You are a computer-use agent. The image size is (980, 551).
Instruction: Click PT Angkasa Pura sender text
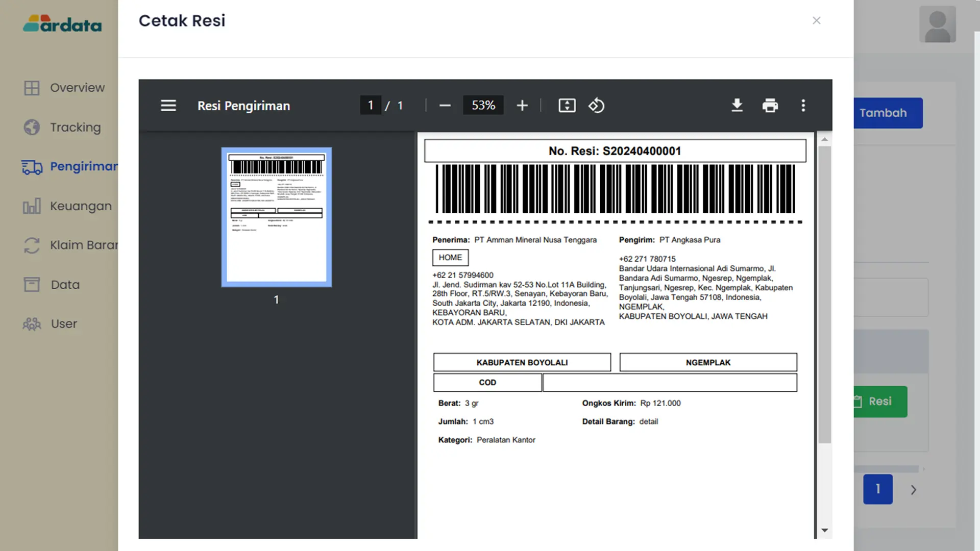click(x=690, y=240)
